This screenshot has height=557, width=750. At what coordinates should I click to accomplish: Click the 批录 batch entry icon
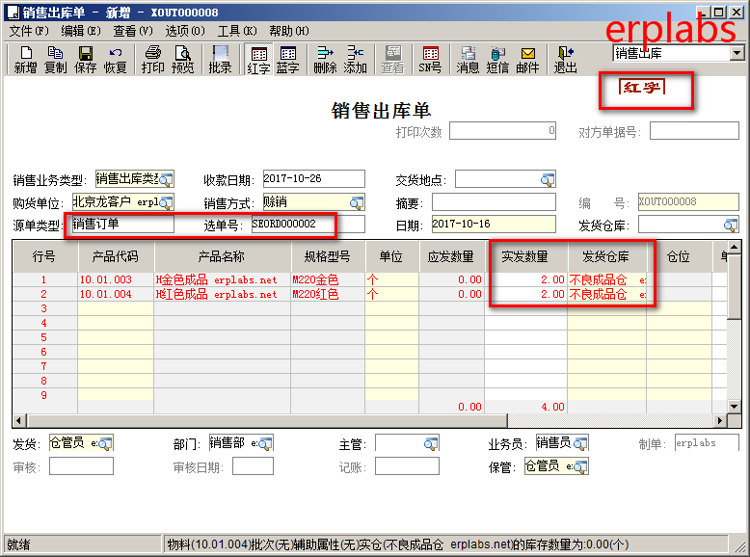(x=220, y=60)
